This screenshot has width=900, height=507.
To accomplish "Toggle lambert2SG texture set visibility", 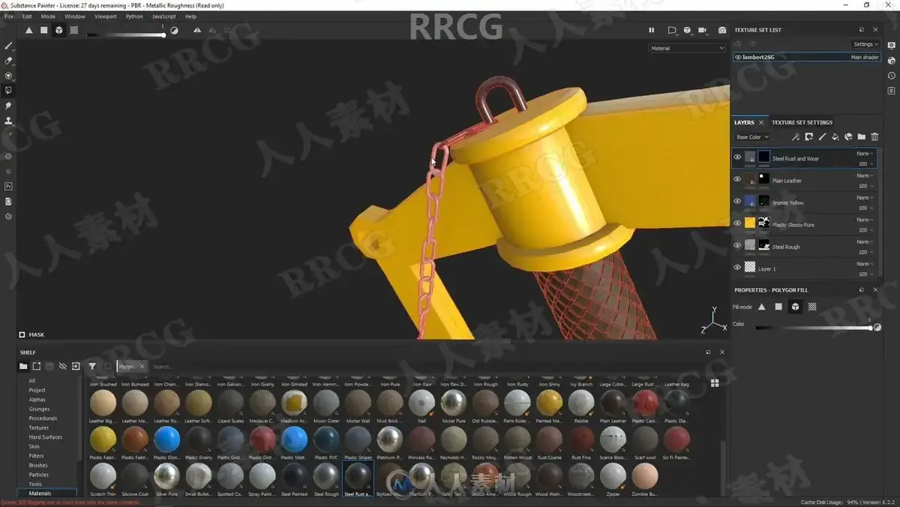I will (738, 57).
